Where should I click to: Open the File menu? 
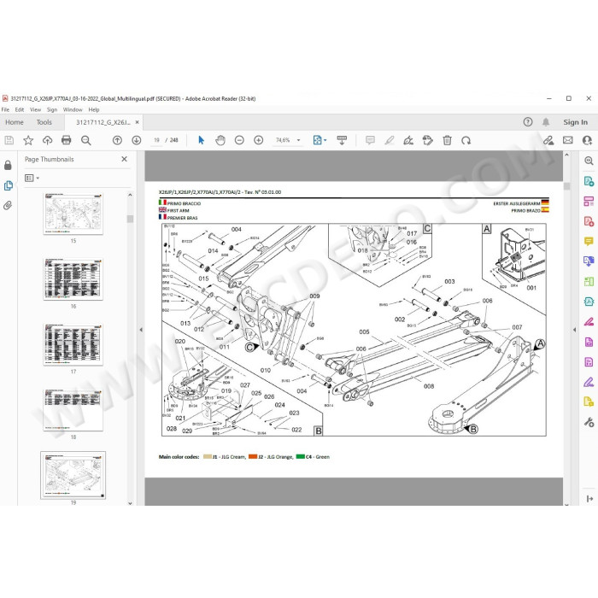(5, 110)
